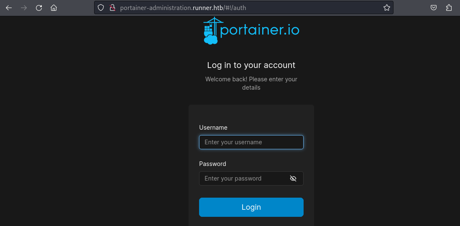Reload the Portainer login page
Image resolution: width=460 pixels, height=226 pixels.
tap(39, 8)
